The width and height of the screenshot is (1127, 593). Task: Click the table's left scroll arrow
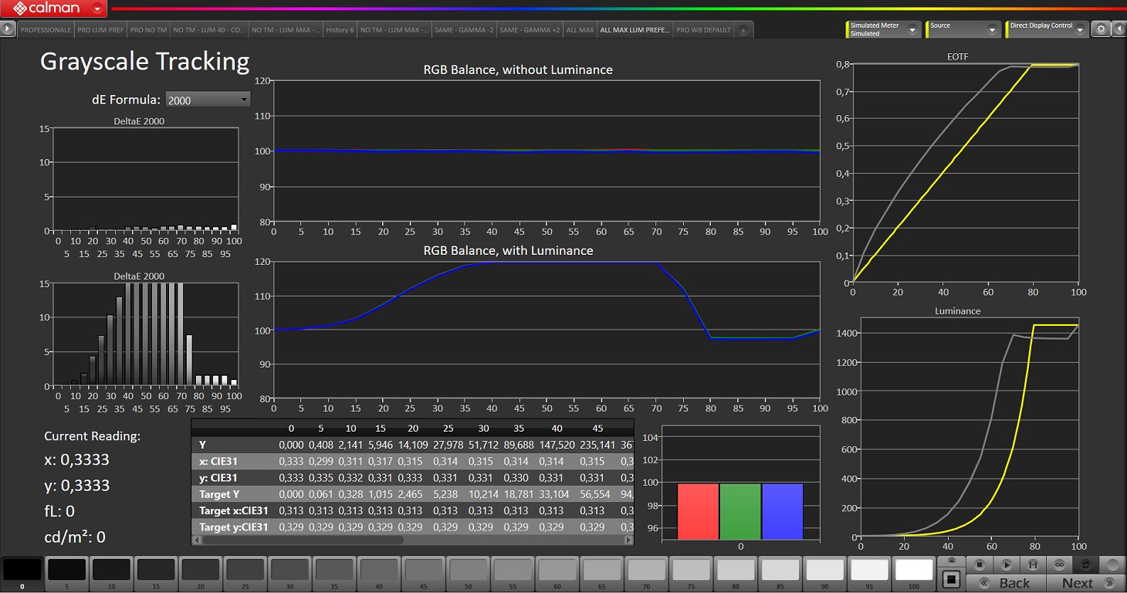tap(196, 540)
